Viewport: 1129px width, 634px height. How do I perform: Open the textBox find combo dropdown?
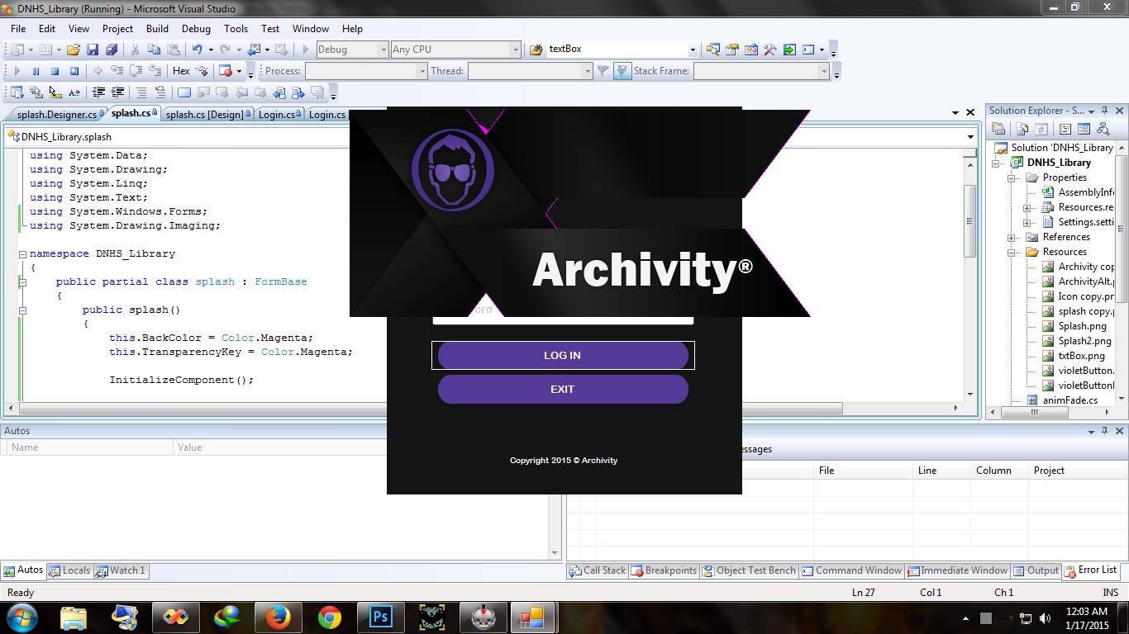coord(693,50)
